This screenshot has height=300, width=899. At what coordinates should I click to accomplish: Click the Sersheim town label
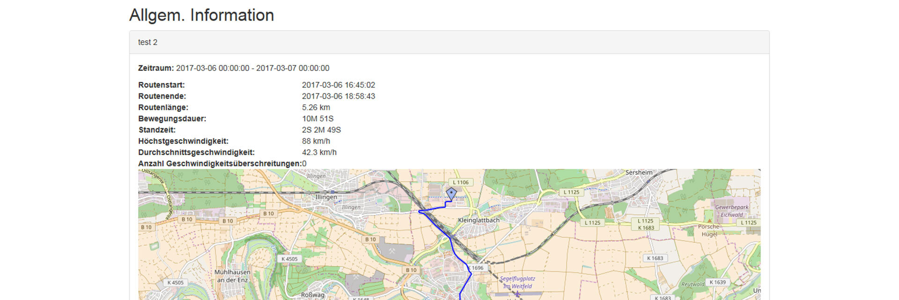click(639, 172)
